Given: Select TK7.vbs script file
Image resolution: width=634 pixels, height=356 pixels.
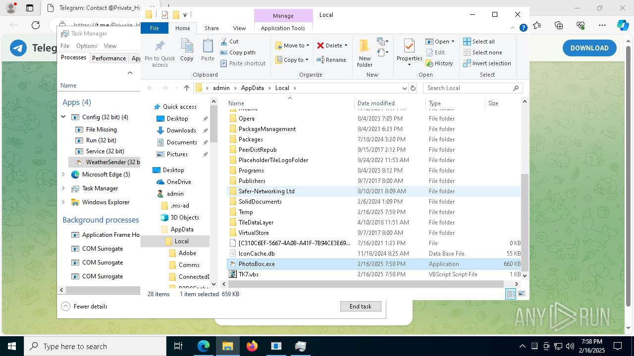Looking at the screenshot, I should coord(374,274).
